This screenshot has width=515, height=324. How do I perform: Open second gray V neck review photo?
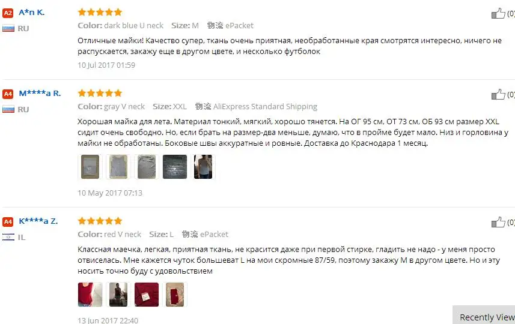(118, 167)
